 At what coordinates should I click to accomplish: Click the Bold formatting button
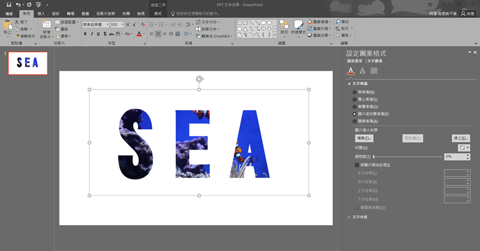(x=85, y=34)
